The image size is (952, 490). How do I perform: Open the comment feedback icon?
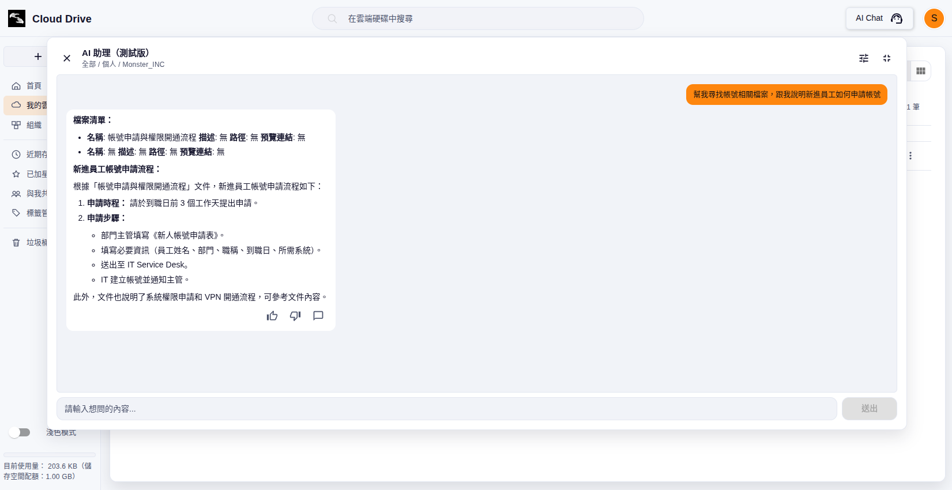[x=318, y=316]
